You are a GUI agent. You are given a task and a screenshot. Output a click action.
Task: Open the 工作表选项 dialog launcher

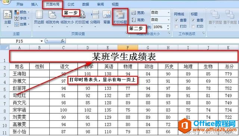point(204,33)
